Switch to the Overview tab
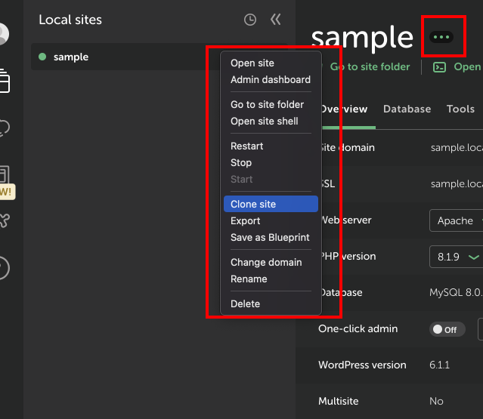 (344, 109)
